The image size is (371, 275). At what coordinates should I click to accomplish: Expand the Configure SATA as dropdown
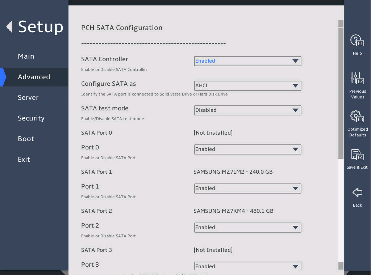click(247, 86)
